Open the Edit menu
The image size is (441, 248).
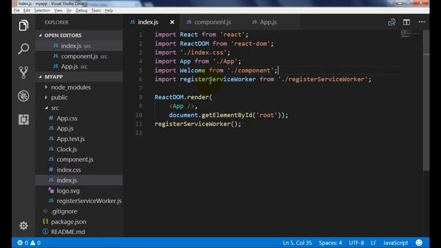[x=27, y=10]
